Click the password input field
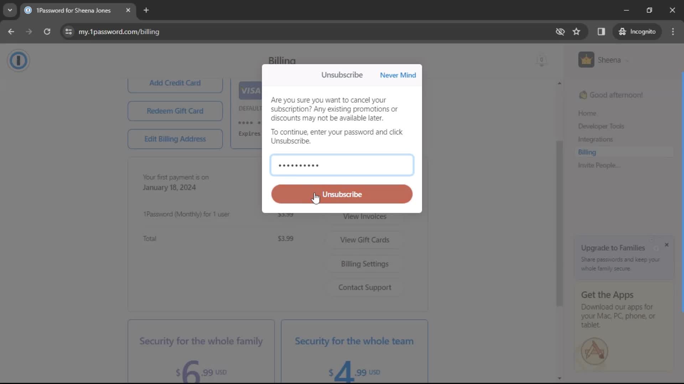The height and width of the screenshot is (384, 684). pos(342,165)
